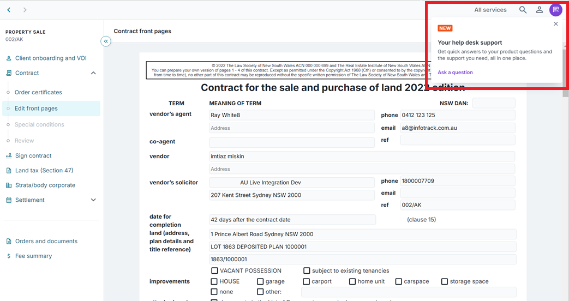Tick the VACANT POSSESSION checkbox
This screenshot has width=569, height=301.
[x=214, y=271]
